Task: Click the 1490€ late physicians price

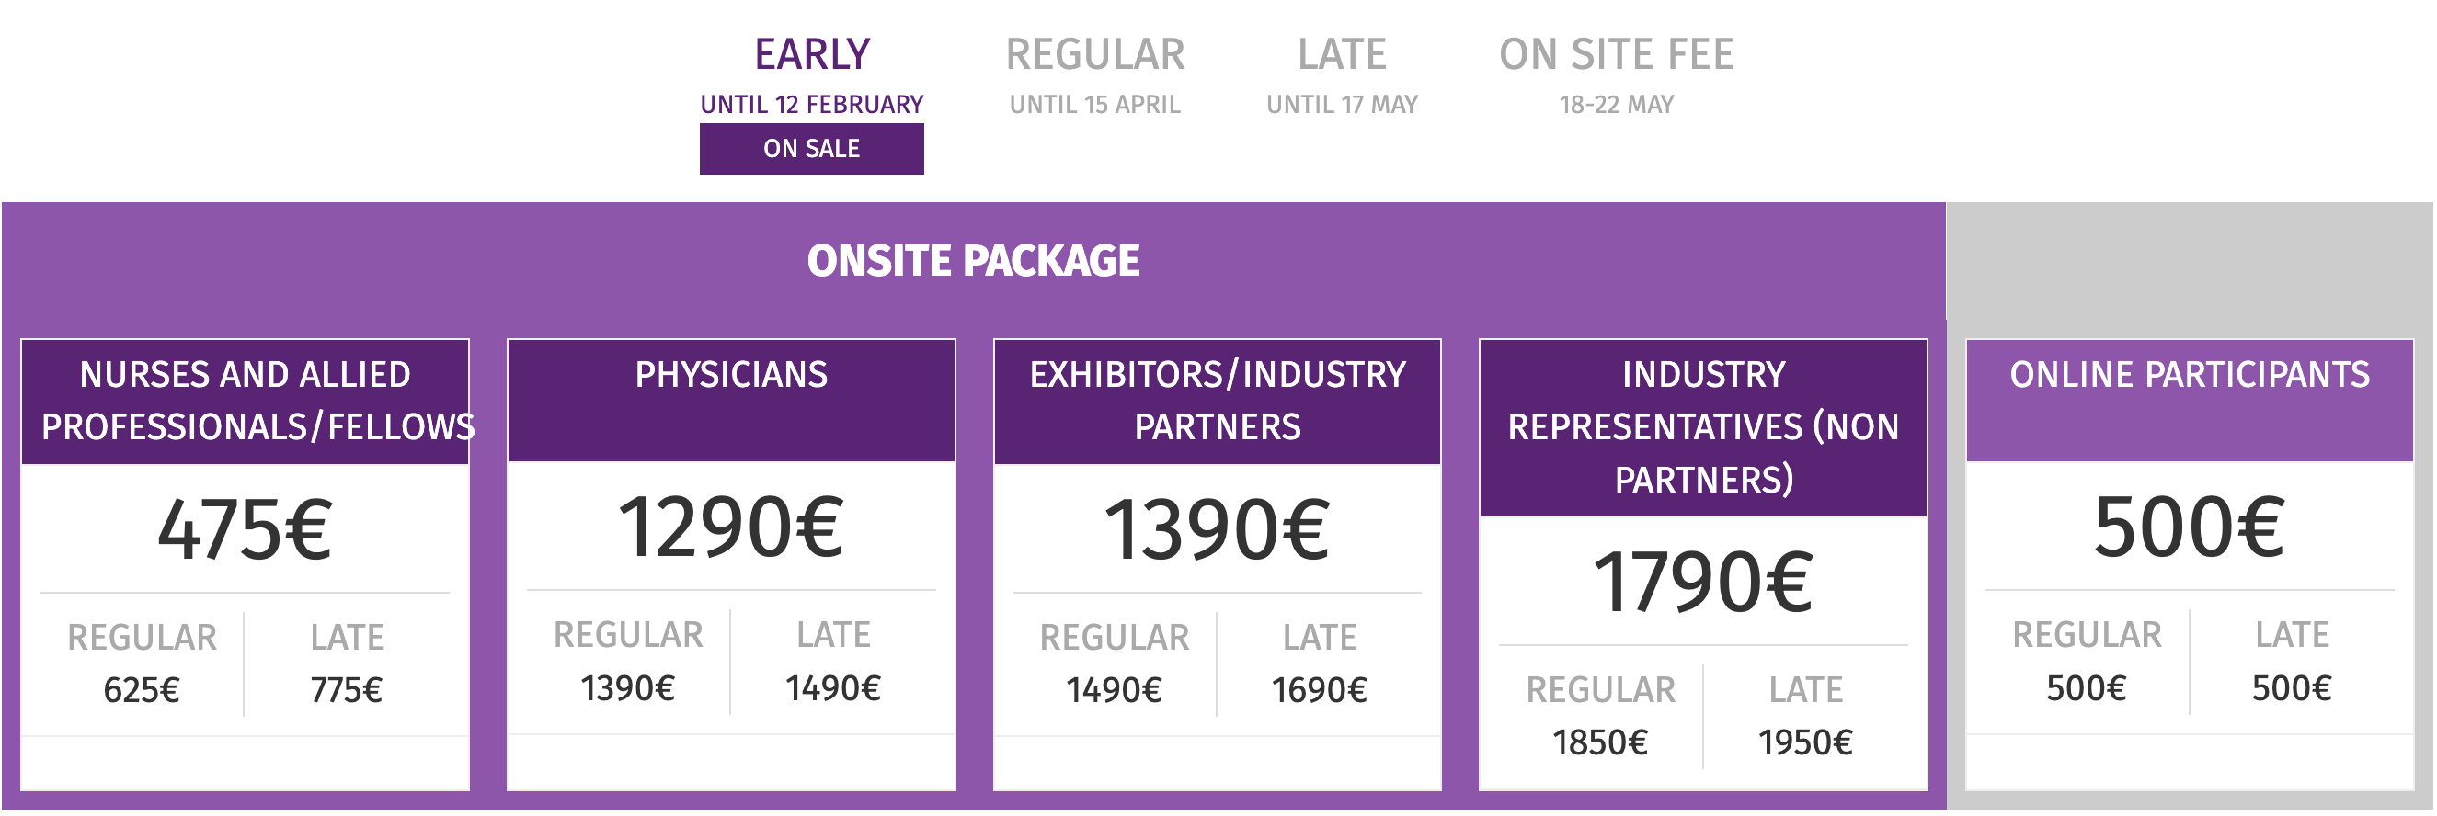Action: click(833, 689)
